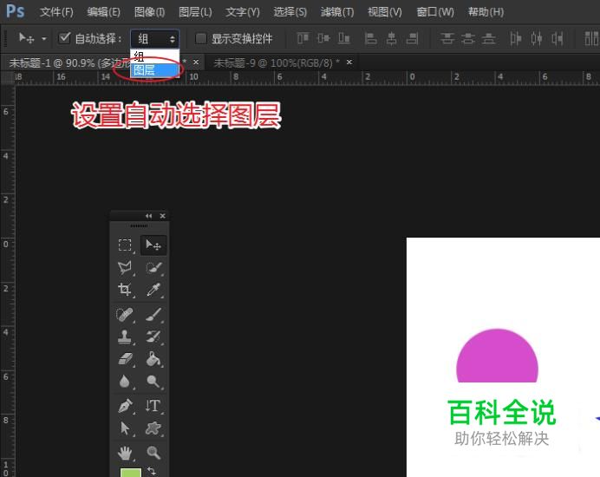Open the 窗口(W) menu

(435, 12)
